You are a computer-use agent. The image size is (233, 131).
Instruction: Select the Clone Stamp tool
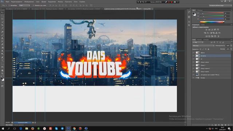(x=3, y=38)
